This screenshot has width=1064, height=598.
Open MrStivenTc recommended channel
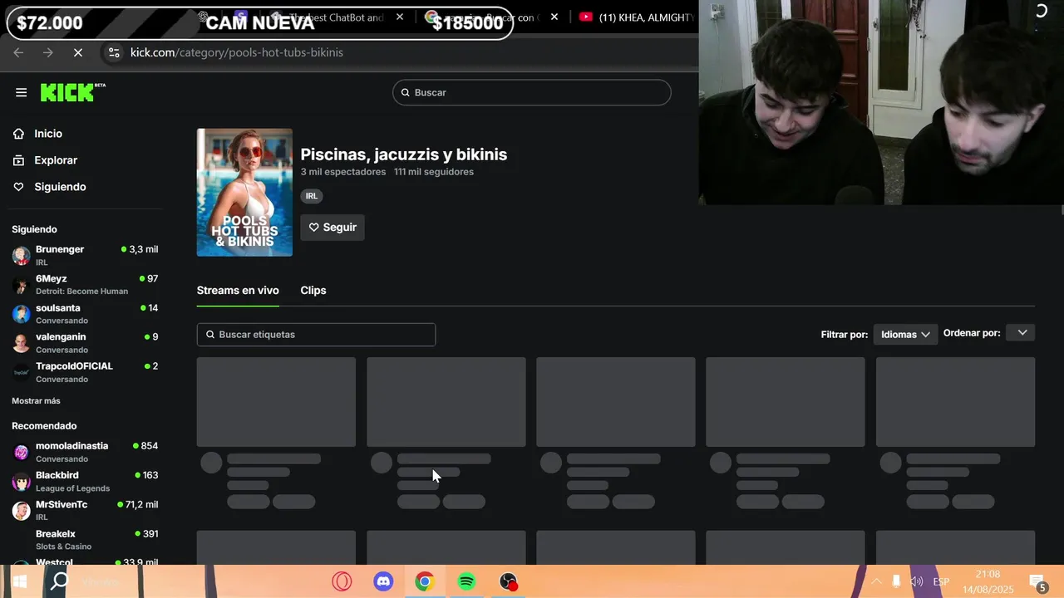click(x=85, y=510)
